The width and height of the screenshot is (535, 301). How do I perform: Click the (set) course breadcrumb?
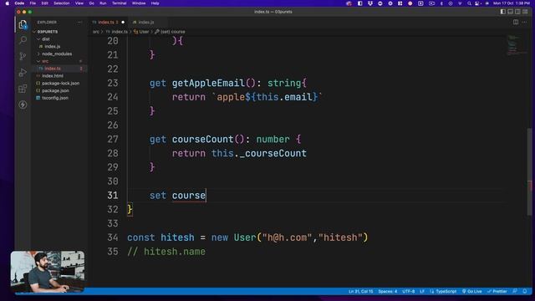[170, 32]
